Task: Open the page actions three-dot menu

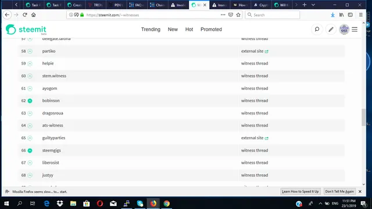Action: (x=223, y=15)
